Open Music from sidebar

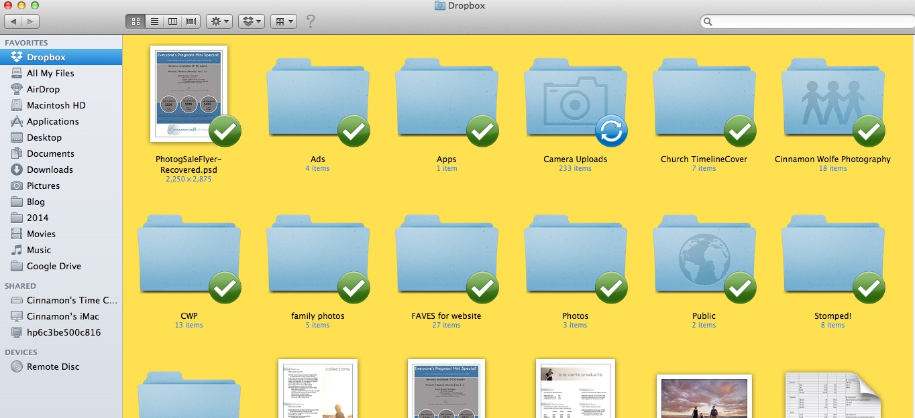(61, 250)
